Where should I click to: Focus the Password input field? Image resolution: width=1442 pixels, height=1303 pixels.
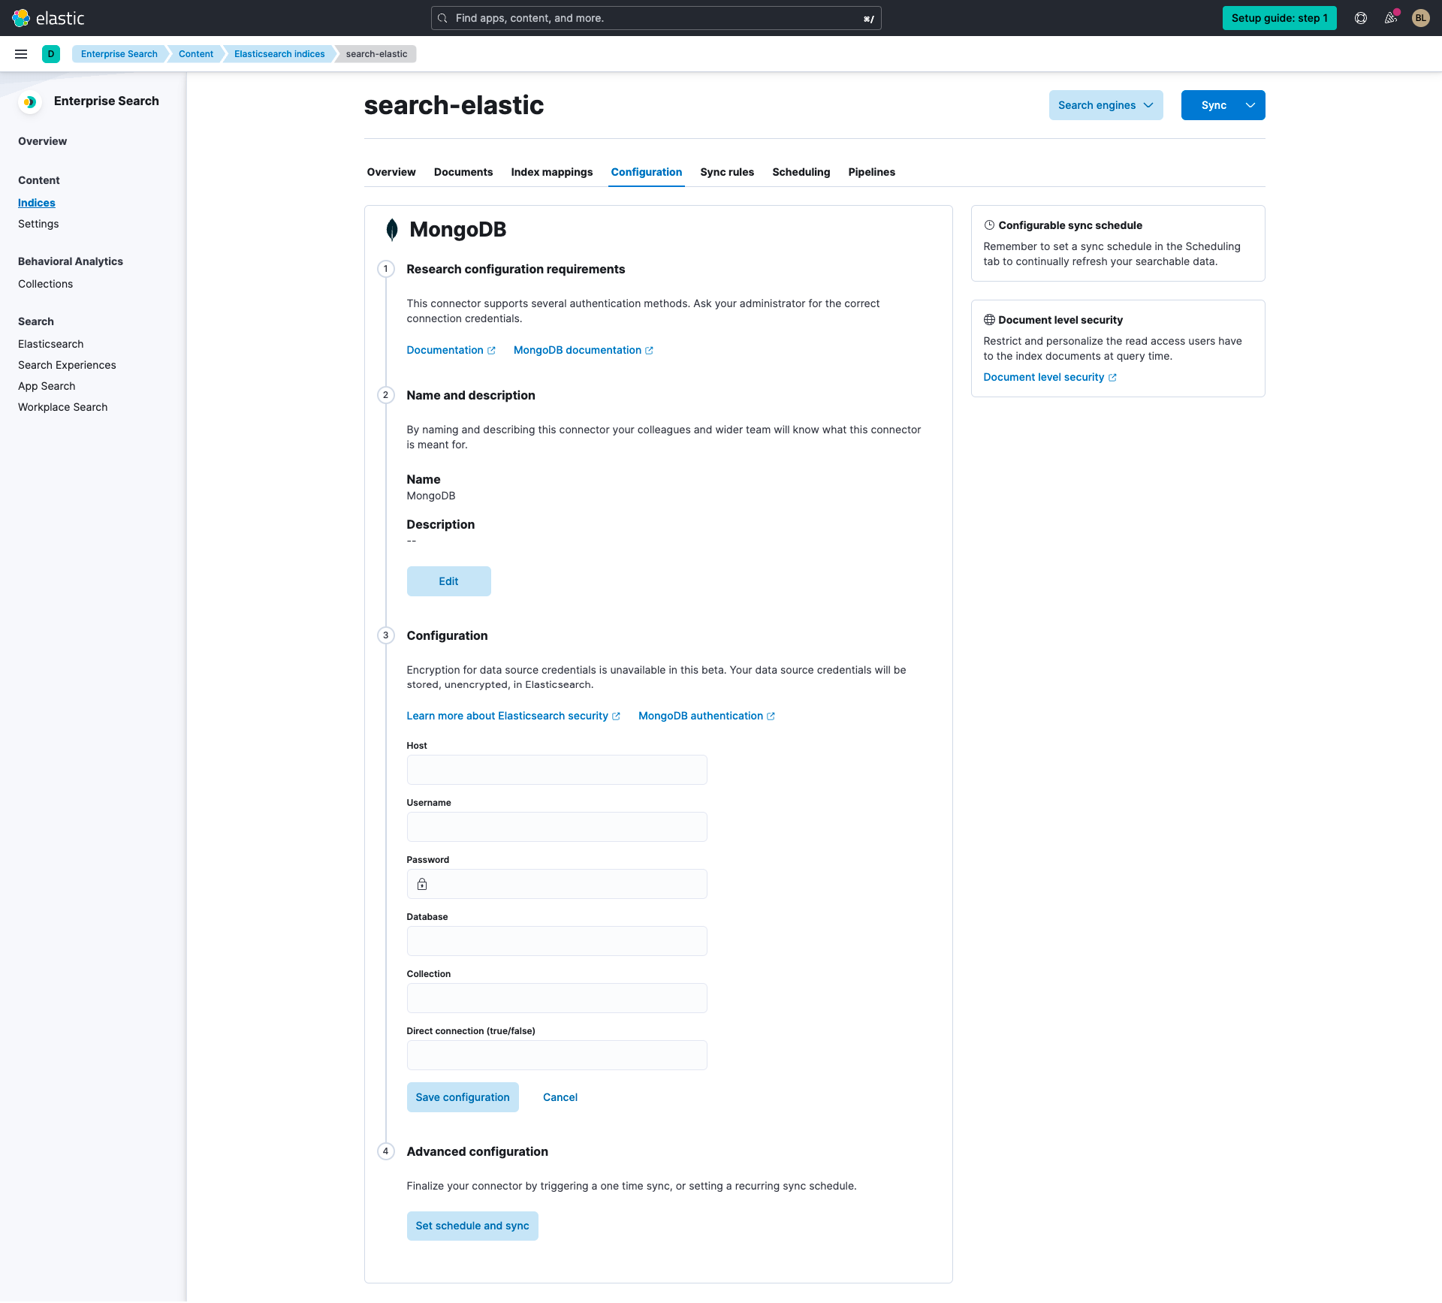pyautogui.click(x=557, y=884)
